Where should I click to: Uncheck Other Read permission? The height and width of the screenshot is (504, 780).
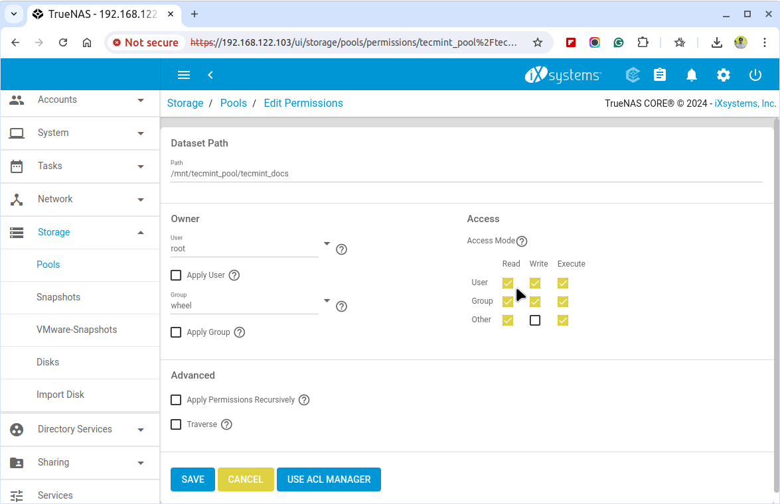tap(507, 320)
